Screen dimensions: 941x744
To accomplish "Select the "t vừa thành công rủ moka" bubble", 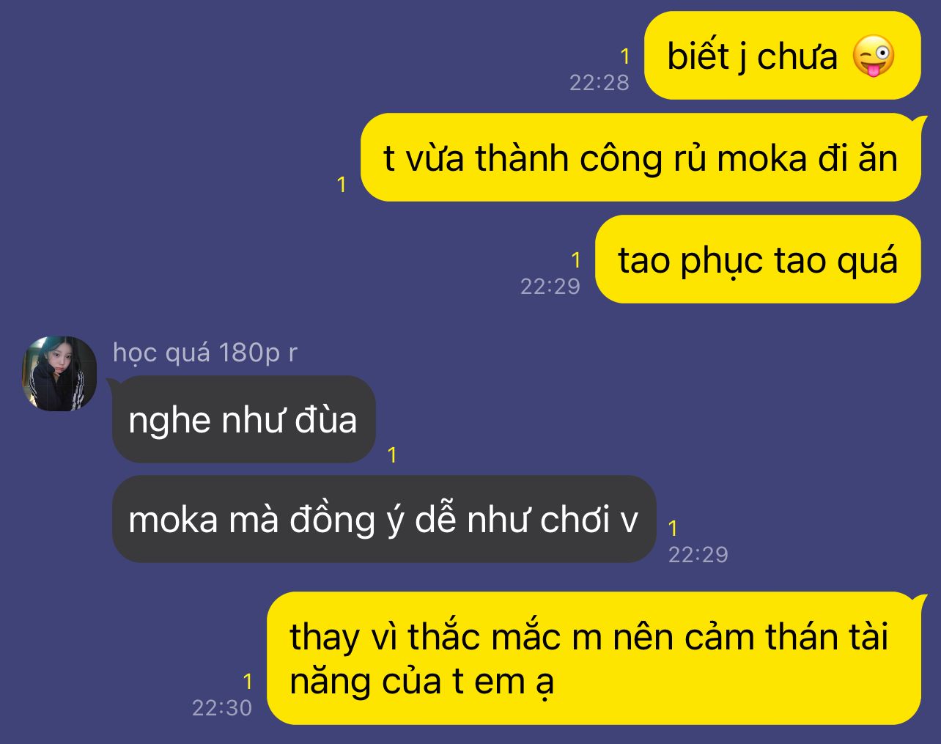I will [641, 158].
